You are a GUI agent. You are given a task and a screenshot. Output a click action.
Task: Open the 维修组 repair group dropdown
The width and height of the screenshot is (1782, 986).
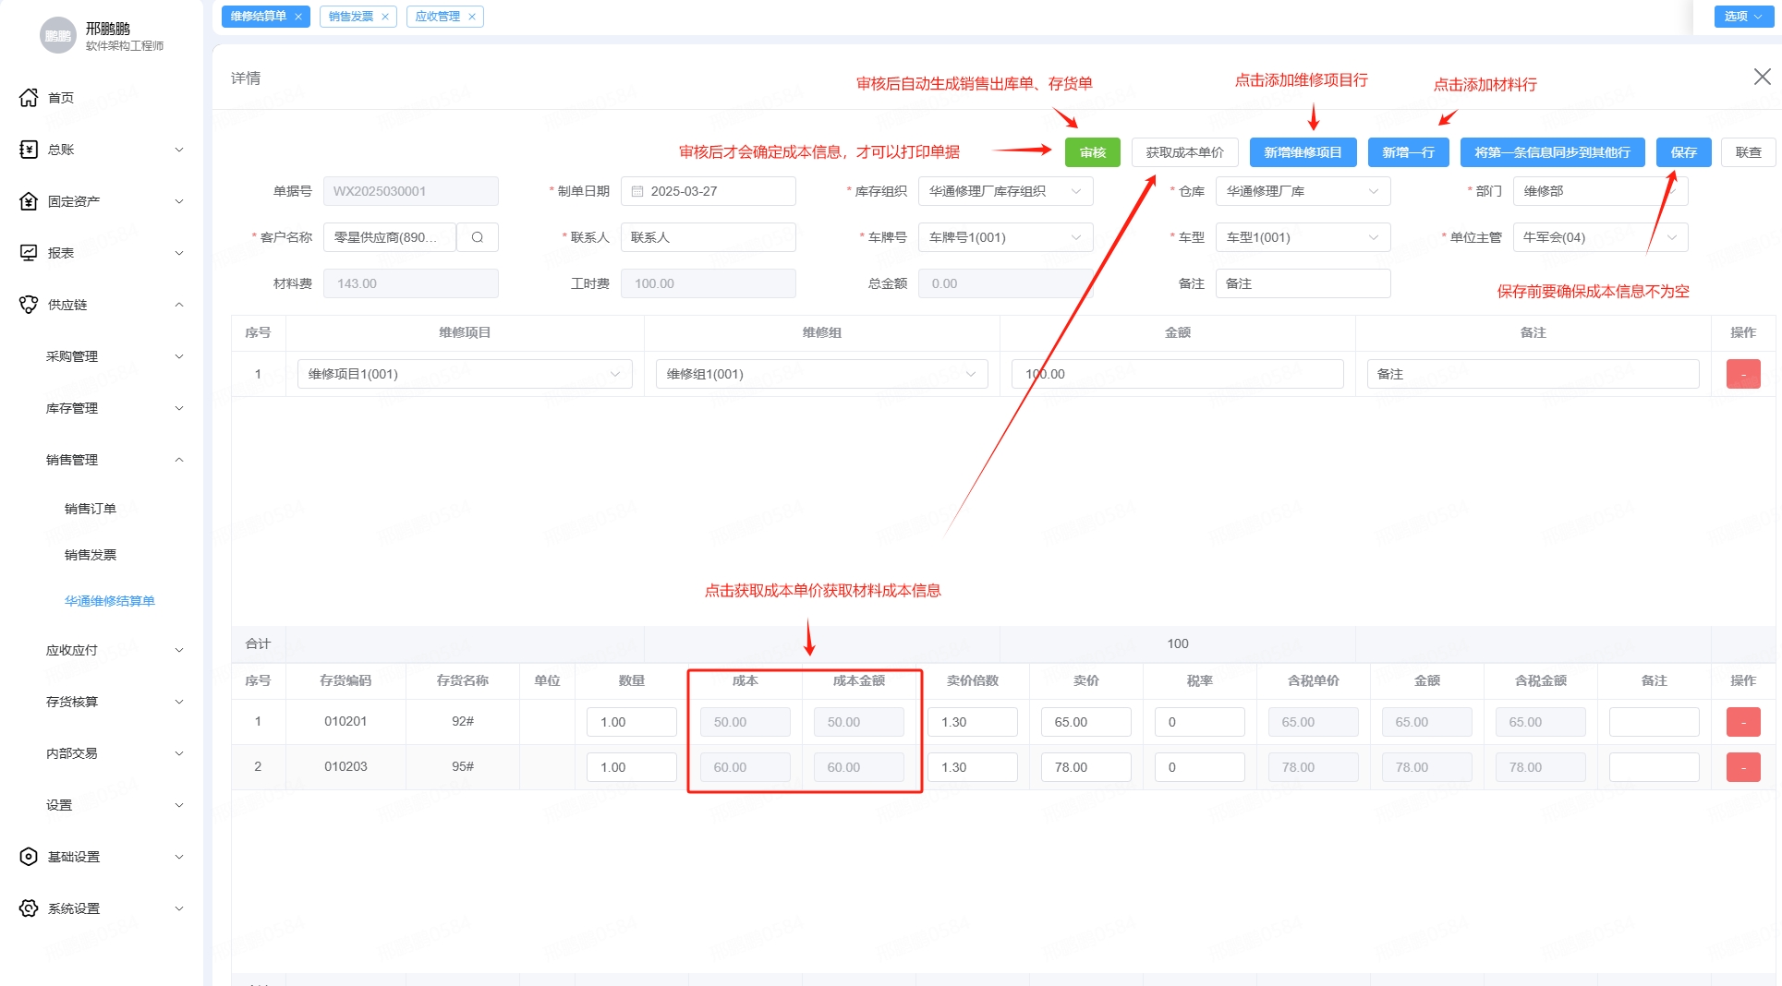click(x=821, y=374)
